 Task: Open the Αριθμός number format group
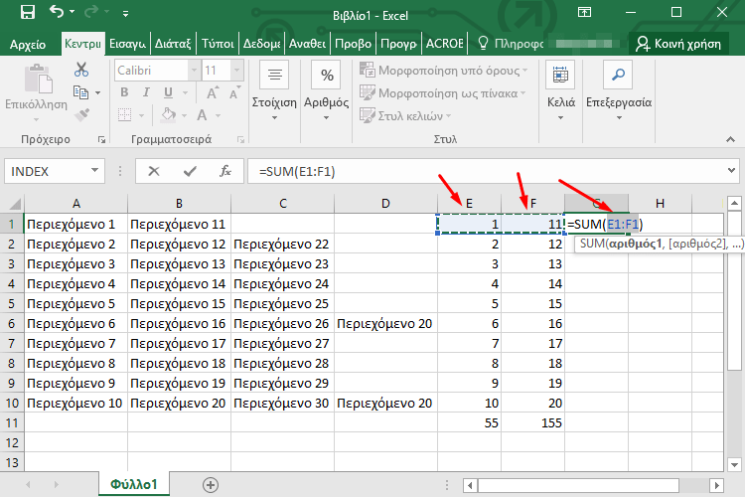click(326, 91)
